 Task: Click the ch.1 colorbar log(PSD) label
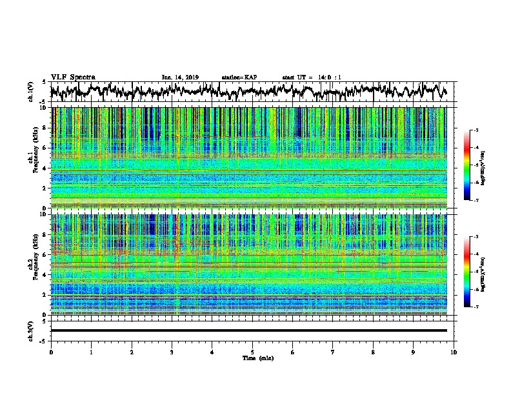(x=483, y=168)
